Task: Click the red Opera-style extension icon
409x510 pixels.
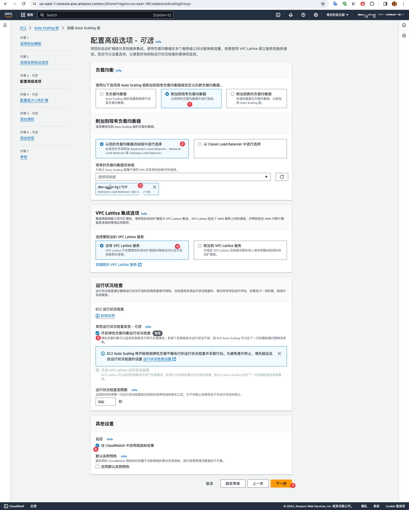Action: click(363, 4)
